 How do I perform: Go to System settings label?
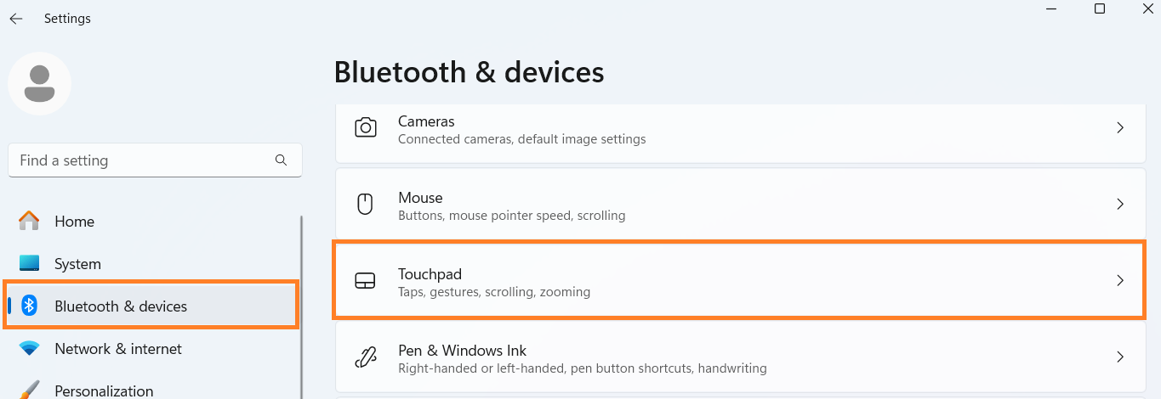click(x=77, y=264)
